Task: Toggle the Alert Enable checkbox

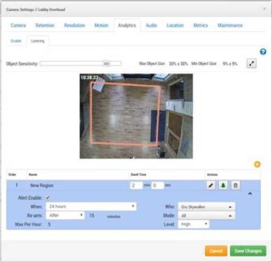Action: (48, 198)
